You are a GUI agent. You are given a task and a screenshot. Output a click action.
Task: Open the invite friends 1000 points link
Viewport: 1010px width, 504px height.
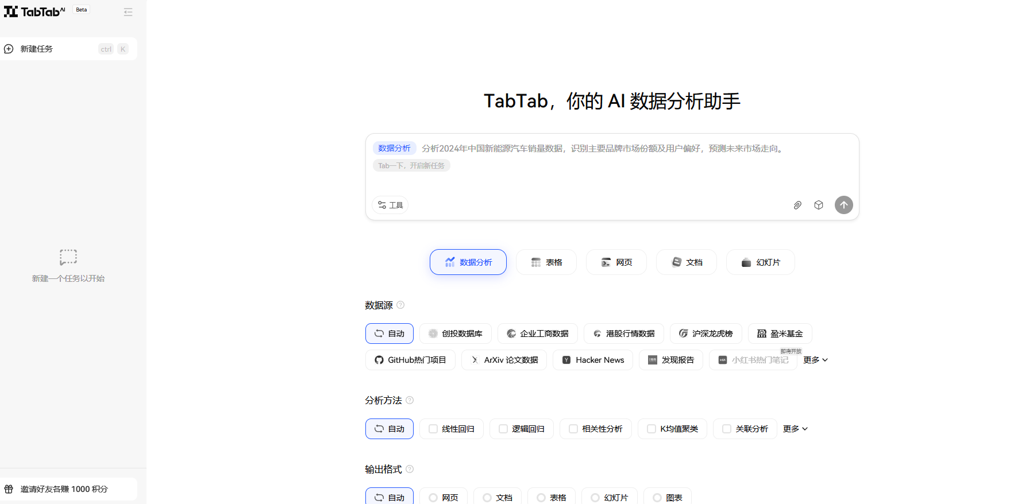pyautogui.click(x=64, y=489)
